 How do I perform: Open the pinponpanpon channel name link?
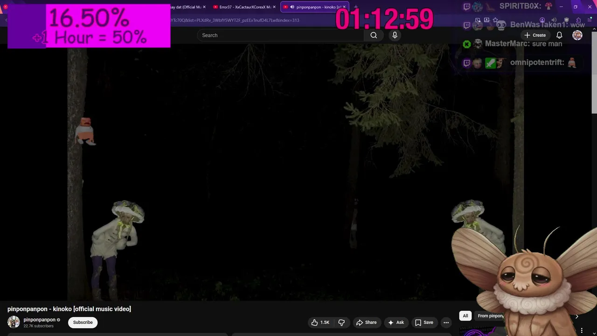pyautogui.click(x=39, y=320)
